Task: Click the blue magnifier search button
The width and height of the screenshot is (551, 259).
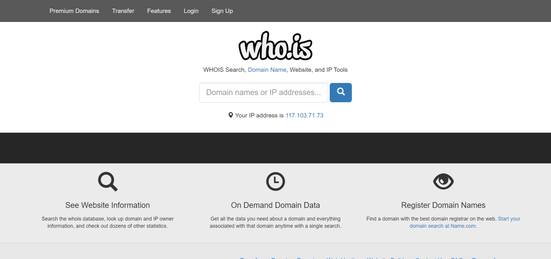Action: [340, 93]
